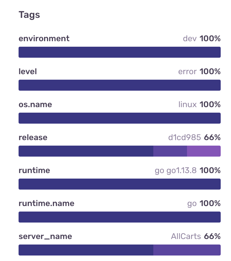Click the AllCarts server value
231x261 pixels.
186,236
